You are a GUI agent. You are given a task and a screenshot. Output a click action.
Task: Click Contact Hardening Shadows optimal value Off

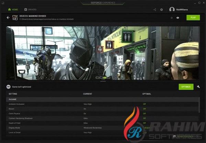(x=145, y=118)
